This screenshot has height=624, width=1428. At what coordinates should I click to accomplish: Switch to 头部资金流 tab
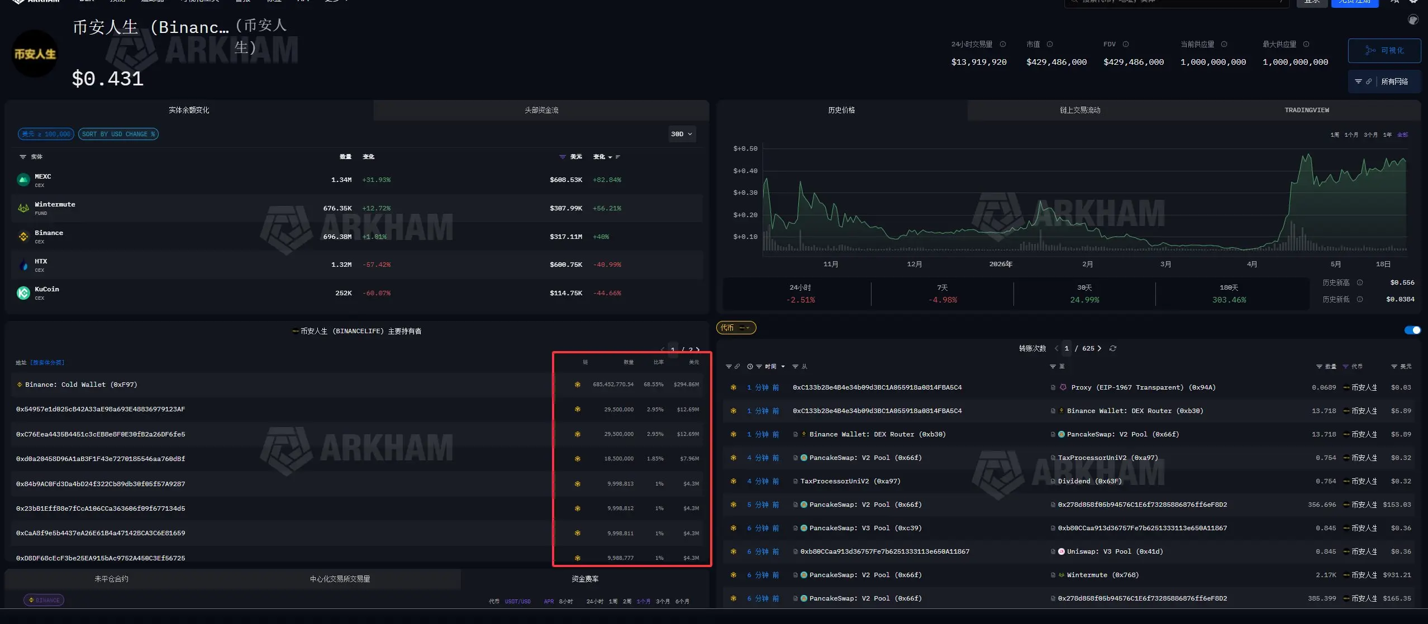point(541,110)
